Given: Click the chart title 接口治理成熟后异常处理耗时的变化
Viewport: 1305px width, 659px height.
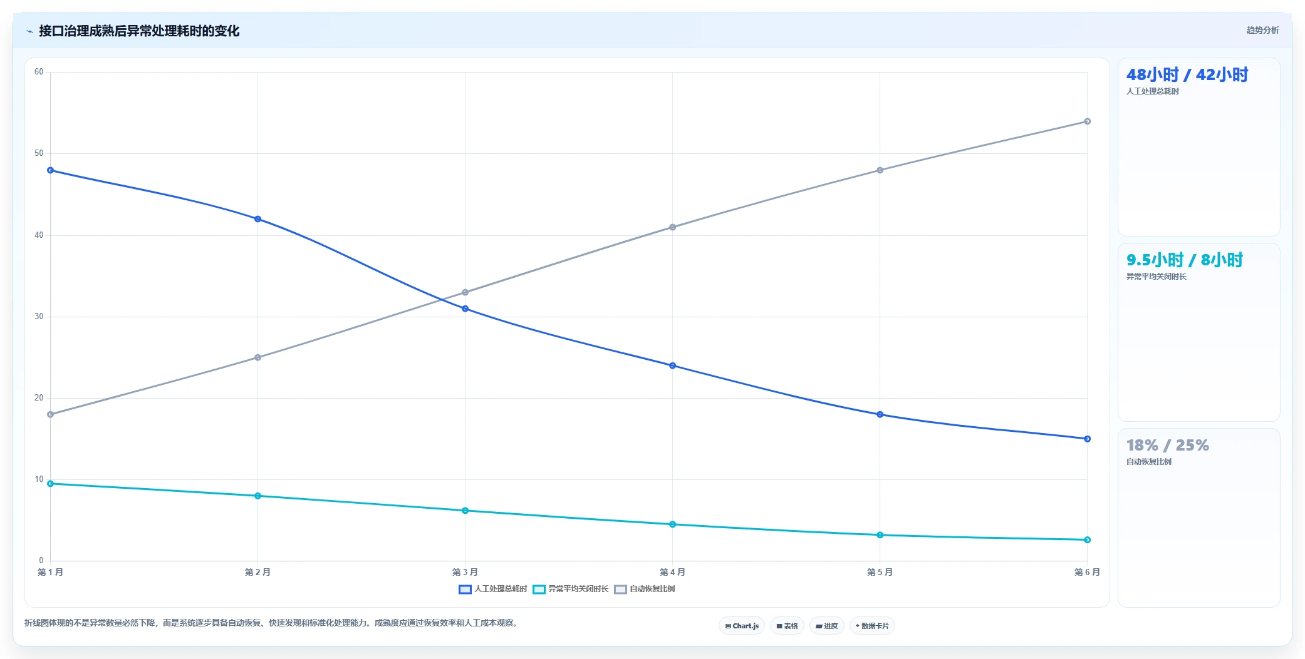Looking at the screenshot, I should [x=139, y=31].
